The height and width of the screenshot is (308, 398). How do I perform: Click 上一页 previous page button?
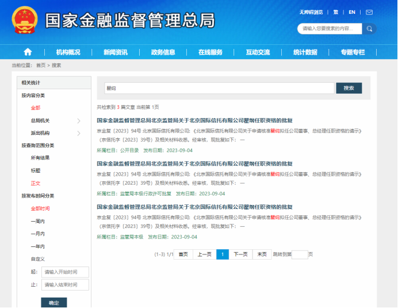[x=205, y=254]
